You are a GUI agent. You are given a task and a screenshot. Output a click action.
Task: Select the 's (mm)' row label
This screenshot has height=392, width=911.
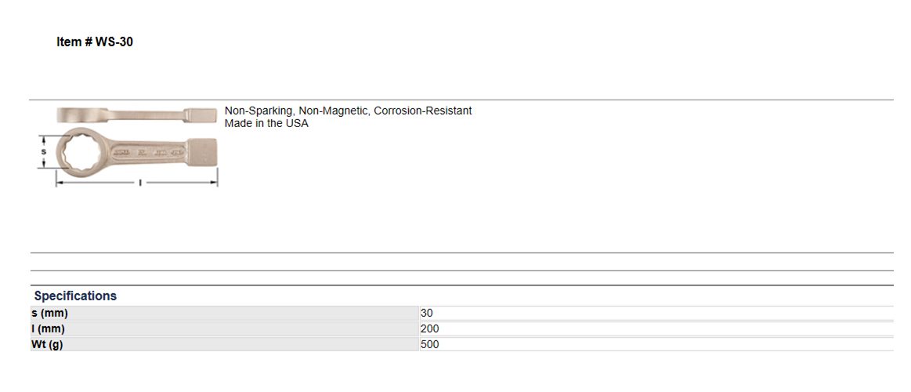[49, 313]
